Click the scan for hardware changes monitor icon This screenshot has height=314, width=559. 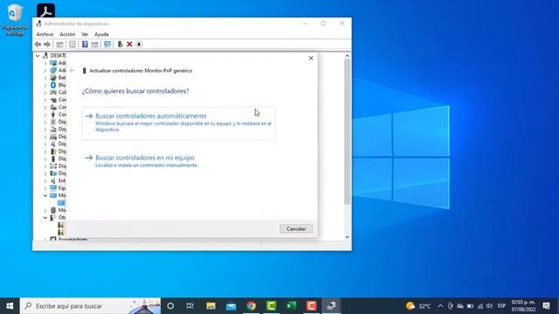[x=107, y=44]
